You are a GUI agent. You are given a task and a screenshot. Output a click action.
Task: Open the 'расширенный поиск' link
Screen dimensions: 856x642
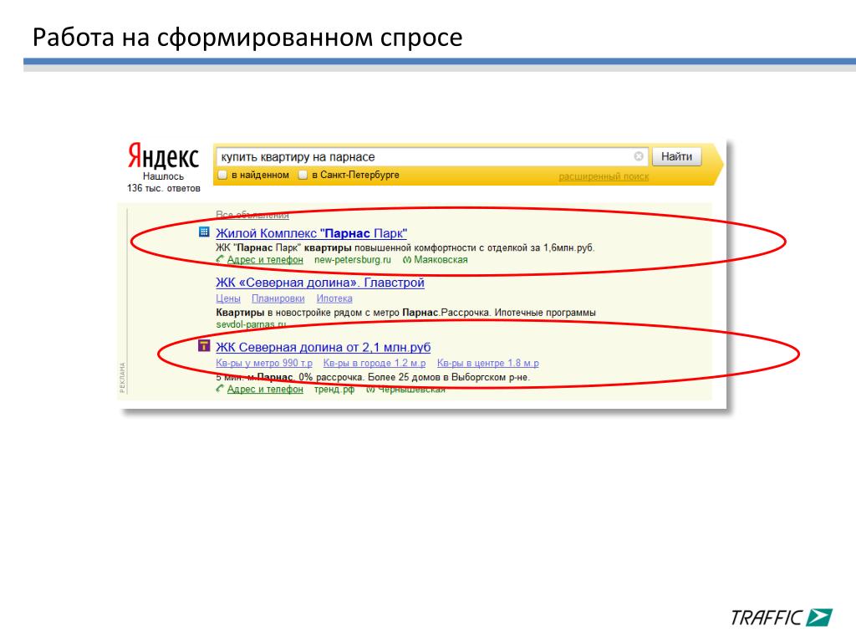[604, 176]
